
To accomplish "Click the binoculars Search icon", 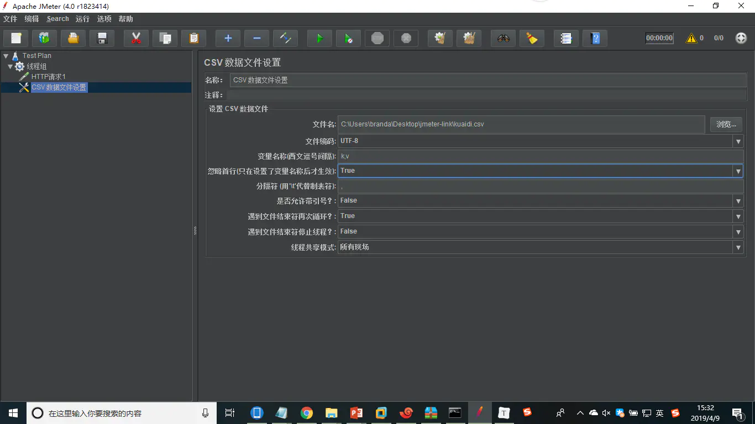I will coord(503,38).
